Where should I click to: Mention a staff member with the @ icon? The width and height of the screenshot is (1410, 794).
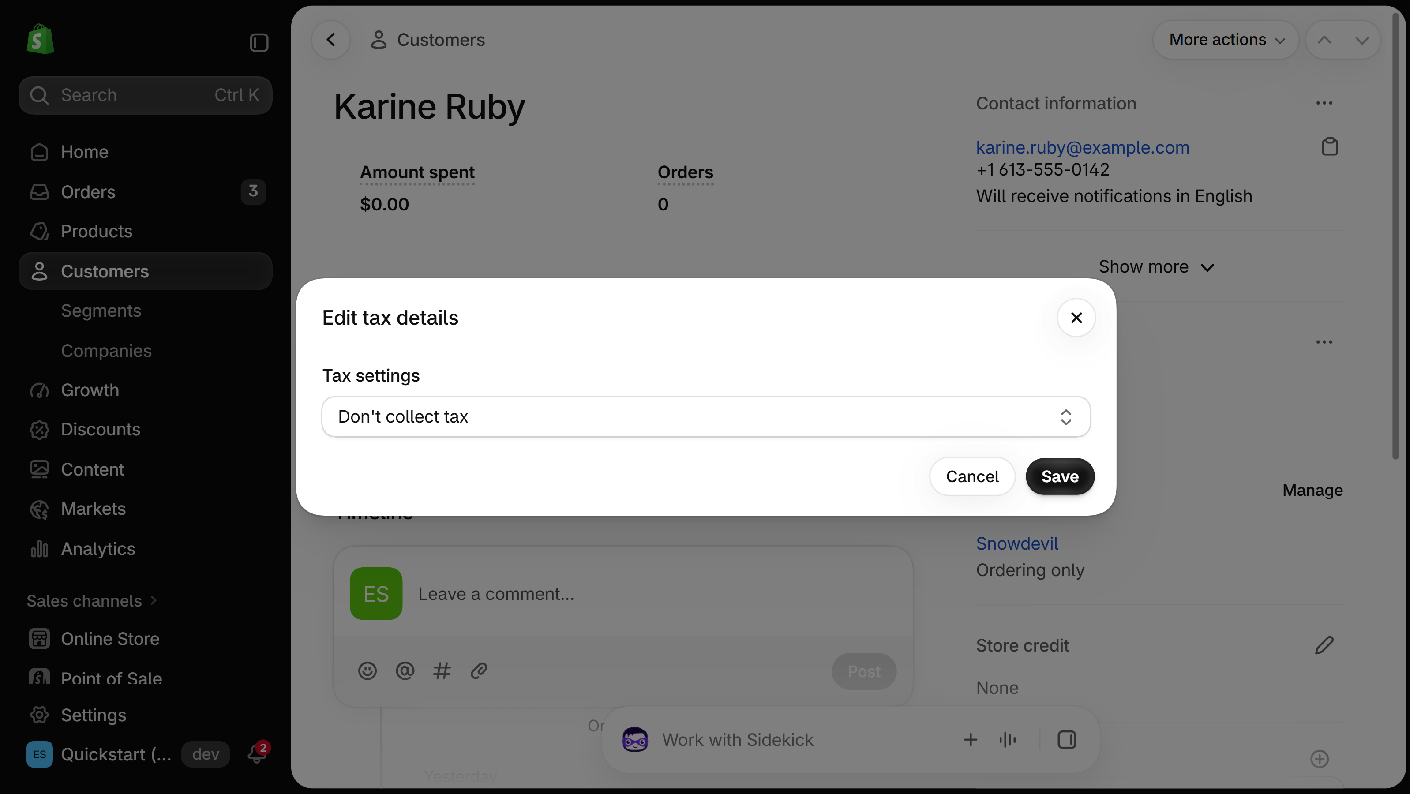click(405, 670)
